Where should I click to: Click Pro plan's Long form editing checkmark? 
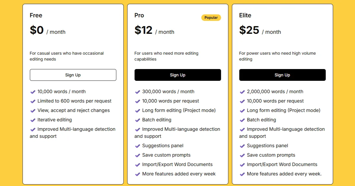(138, 111)
